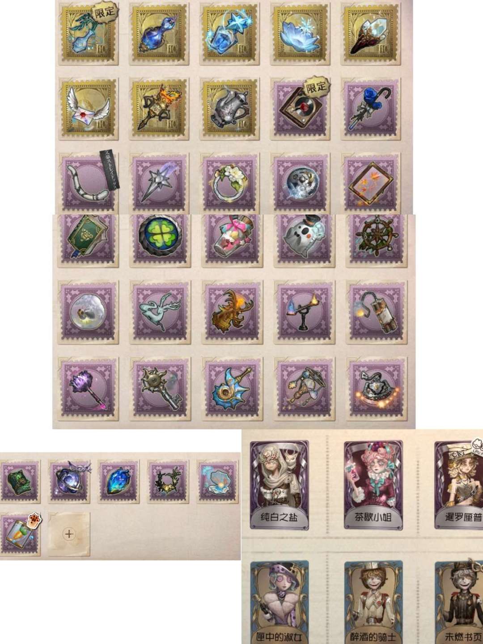Viewport: 483px width, 644px height.
Task: Select the 匣中的淑女 character card
Action: point(280,602)
